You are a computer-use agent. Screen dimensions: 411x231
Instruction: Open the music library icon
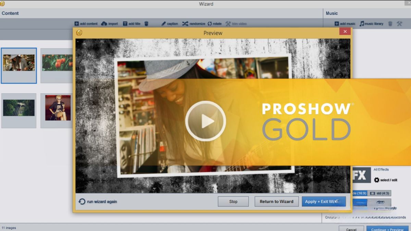362,23
